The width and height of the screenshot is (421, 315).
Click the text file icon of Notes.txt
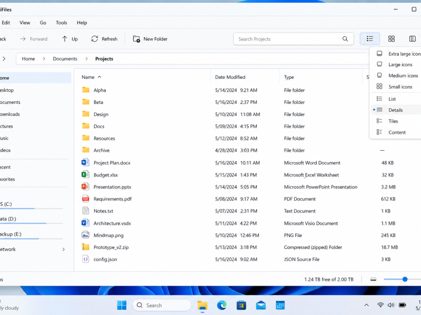(85, 211)
